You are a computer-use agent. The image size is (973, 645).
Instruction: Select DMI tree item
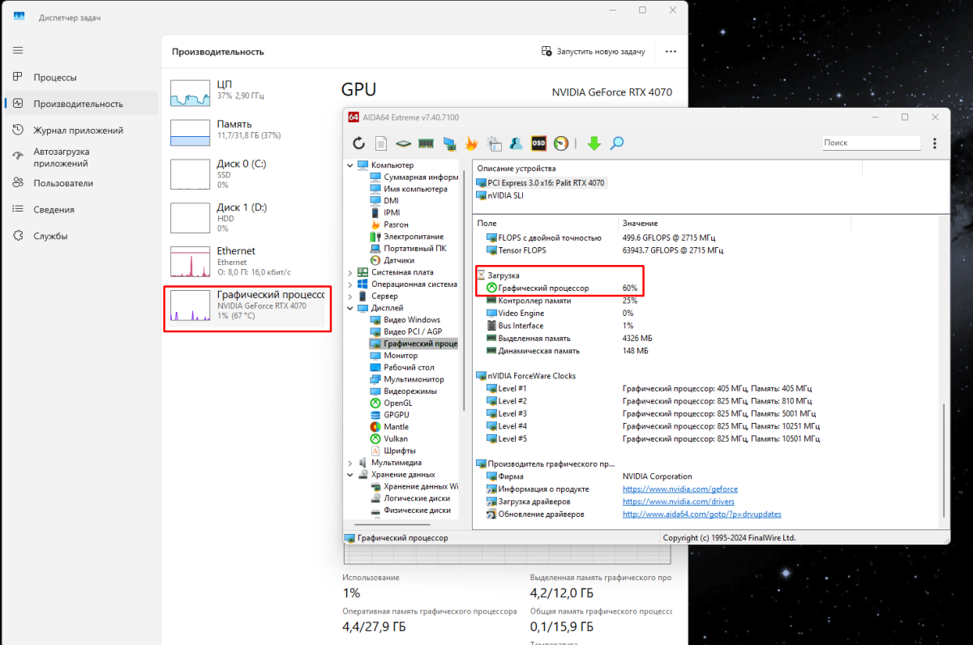(x=384, y=200)
